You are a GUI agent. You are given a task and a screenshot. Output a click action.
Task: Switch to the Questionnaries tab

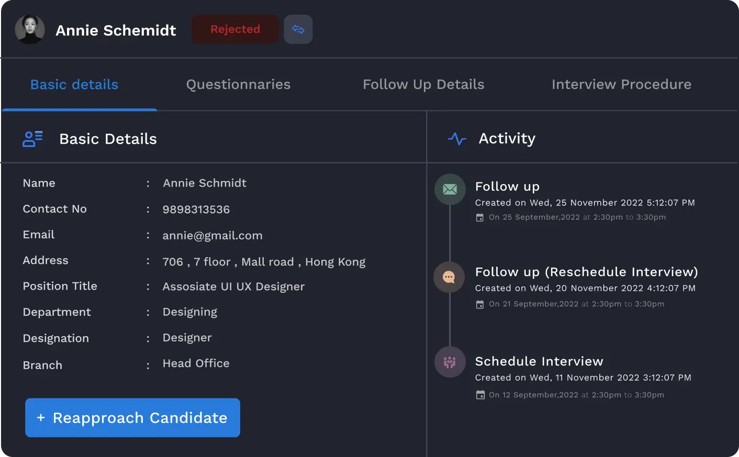tap(238, 84)
